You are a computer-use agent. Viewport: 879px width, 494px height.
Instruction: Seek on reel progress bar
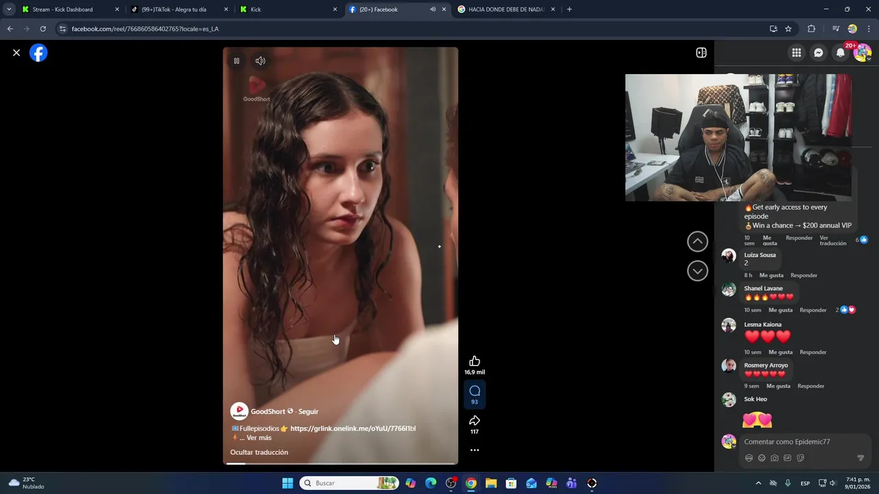pos(341,463)
